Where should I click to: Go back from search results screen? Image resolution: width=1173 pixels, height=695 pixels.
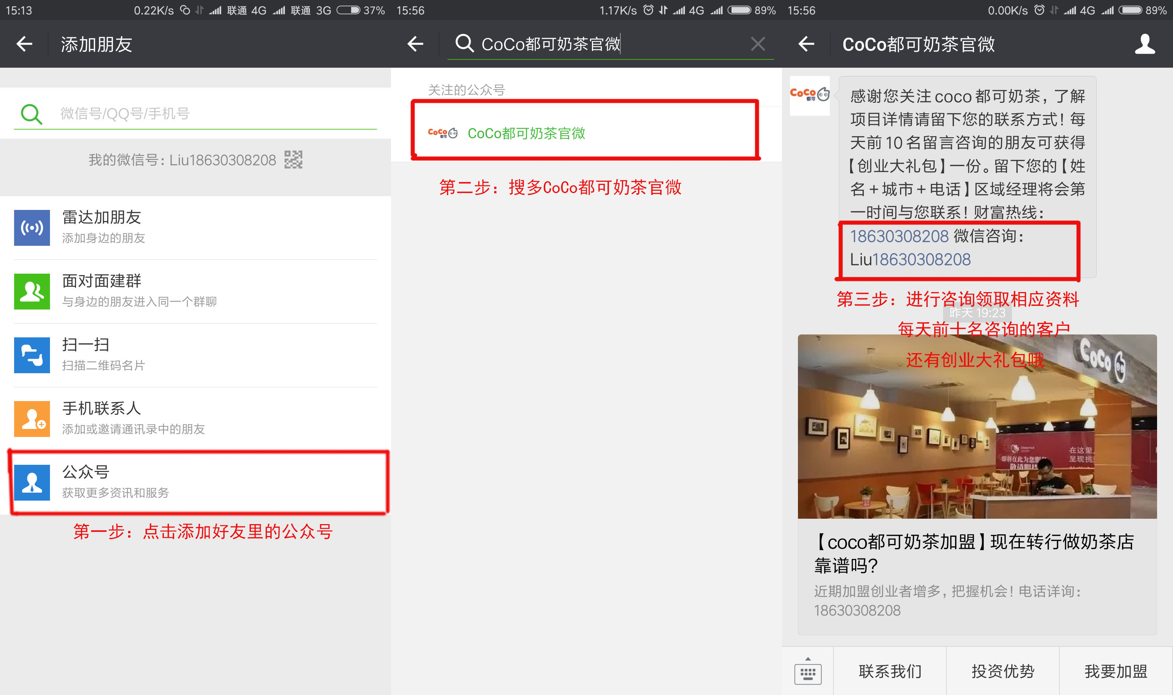(x=415, y=45)
